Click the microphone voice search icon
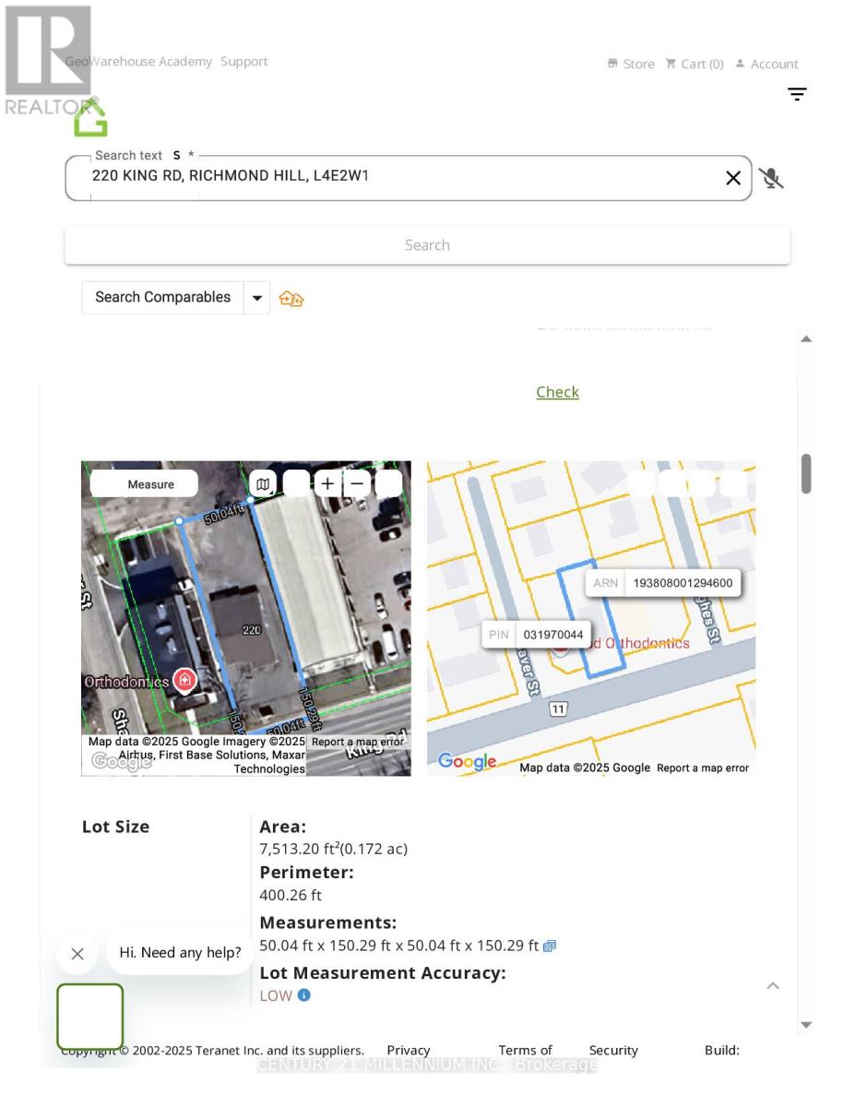This screenshot has width=855, height=1107. click(771, 178)
